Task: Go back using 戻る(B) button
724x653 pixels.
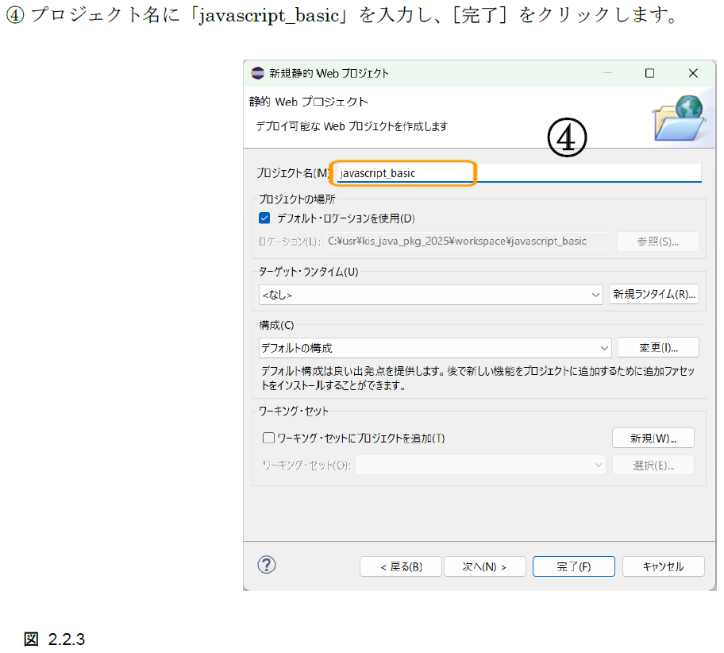Action: click(401, 566)
